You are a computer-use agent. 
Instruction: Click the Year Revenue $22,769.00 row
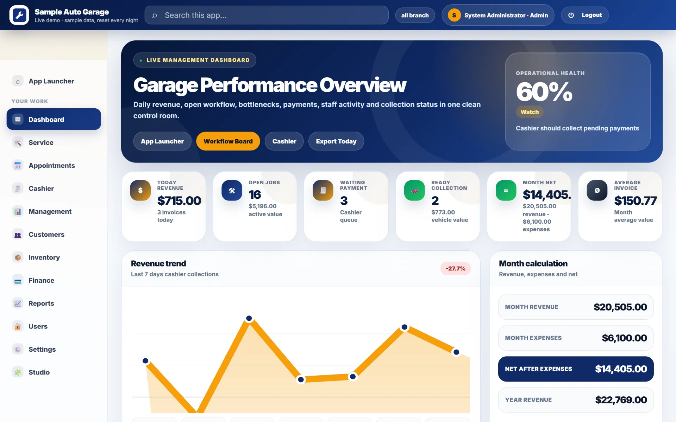click(576, 400)
